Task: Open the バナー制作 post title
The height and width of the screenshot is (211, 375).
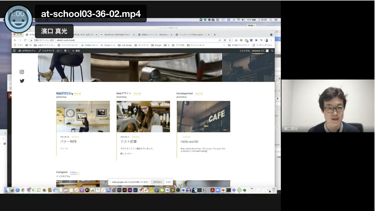Action: [x=68, y=141]
